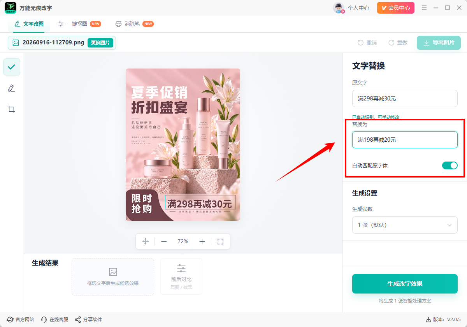Click the 20260916-112709.png filename
467x327 pixels.
click(53, 42)
